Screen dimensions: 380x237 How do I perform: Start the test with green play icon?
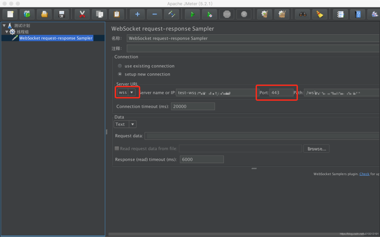pyautogui.click(x=192, y=14)
